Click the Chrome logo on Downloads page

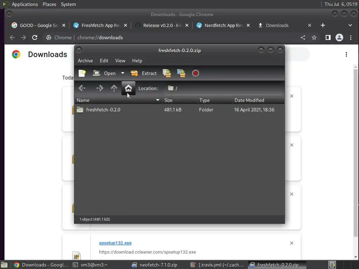(x=16, y=54)
